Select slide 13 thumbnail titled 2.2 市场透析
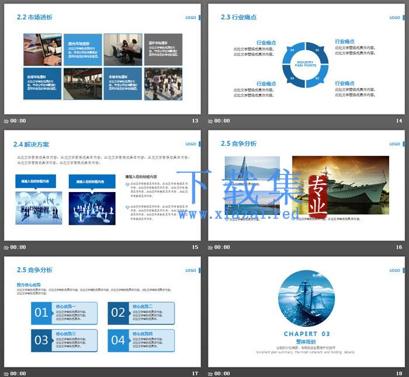 click(102, 59)
